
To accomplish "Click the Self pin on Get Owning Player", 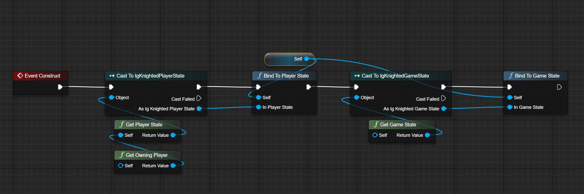I will [121, 166].
